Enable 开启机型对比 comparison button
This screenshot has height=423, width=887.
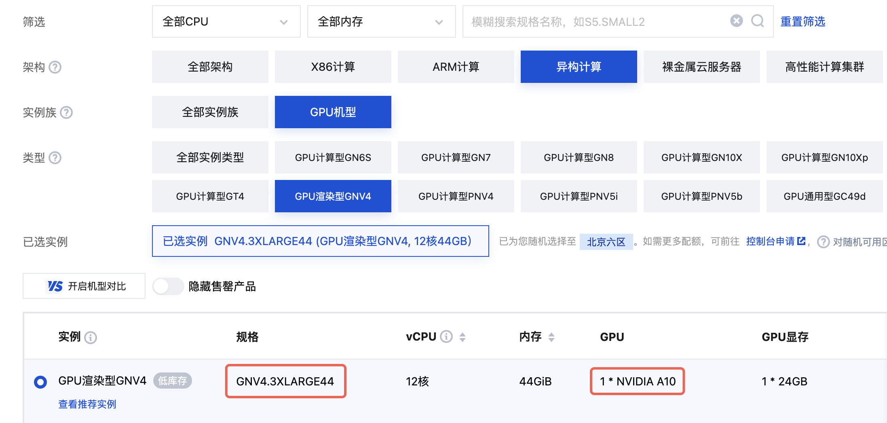[84, 286]
